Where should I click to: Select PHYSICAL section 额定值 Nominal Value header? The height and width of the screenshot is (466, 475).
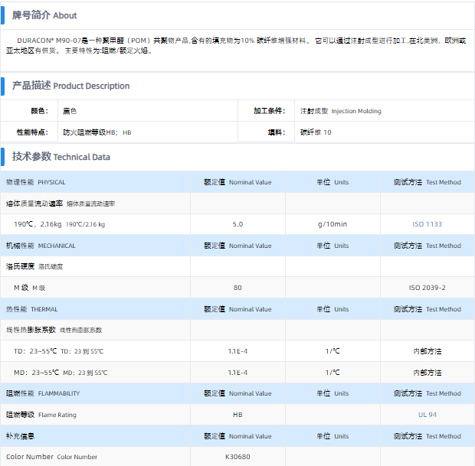[x=237, y=182]
